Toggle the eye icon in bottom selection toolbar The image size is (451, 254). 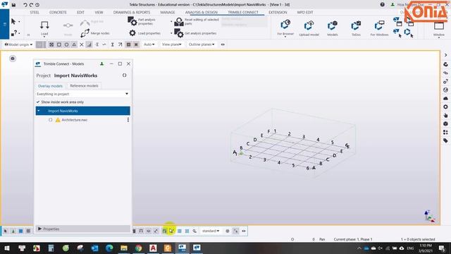pos(244,231)
